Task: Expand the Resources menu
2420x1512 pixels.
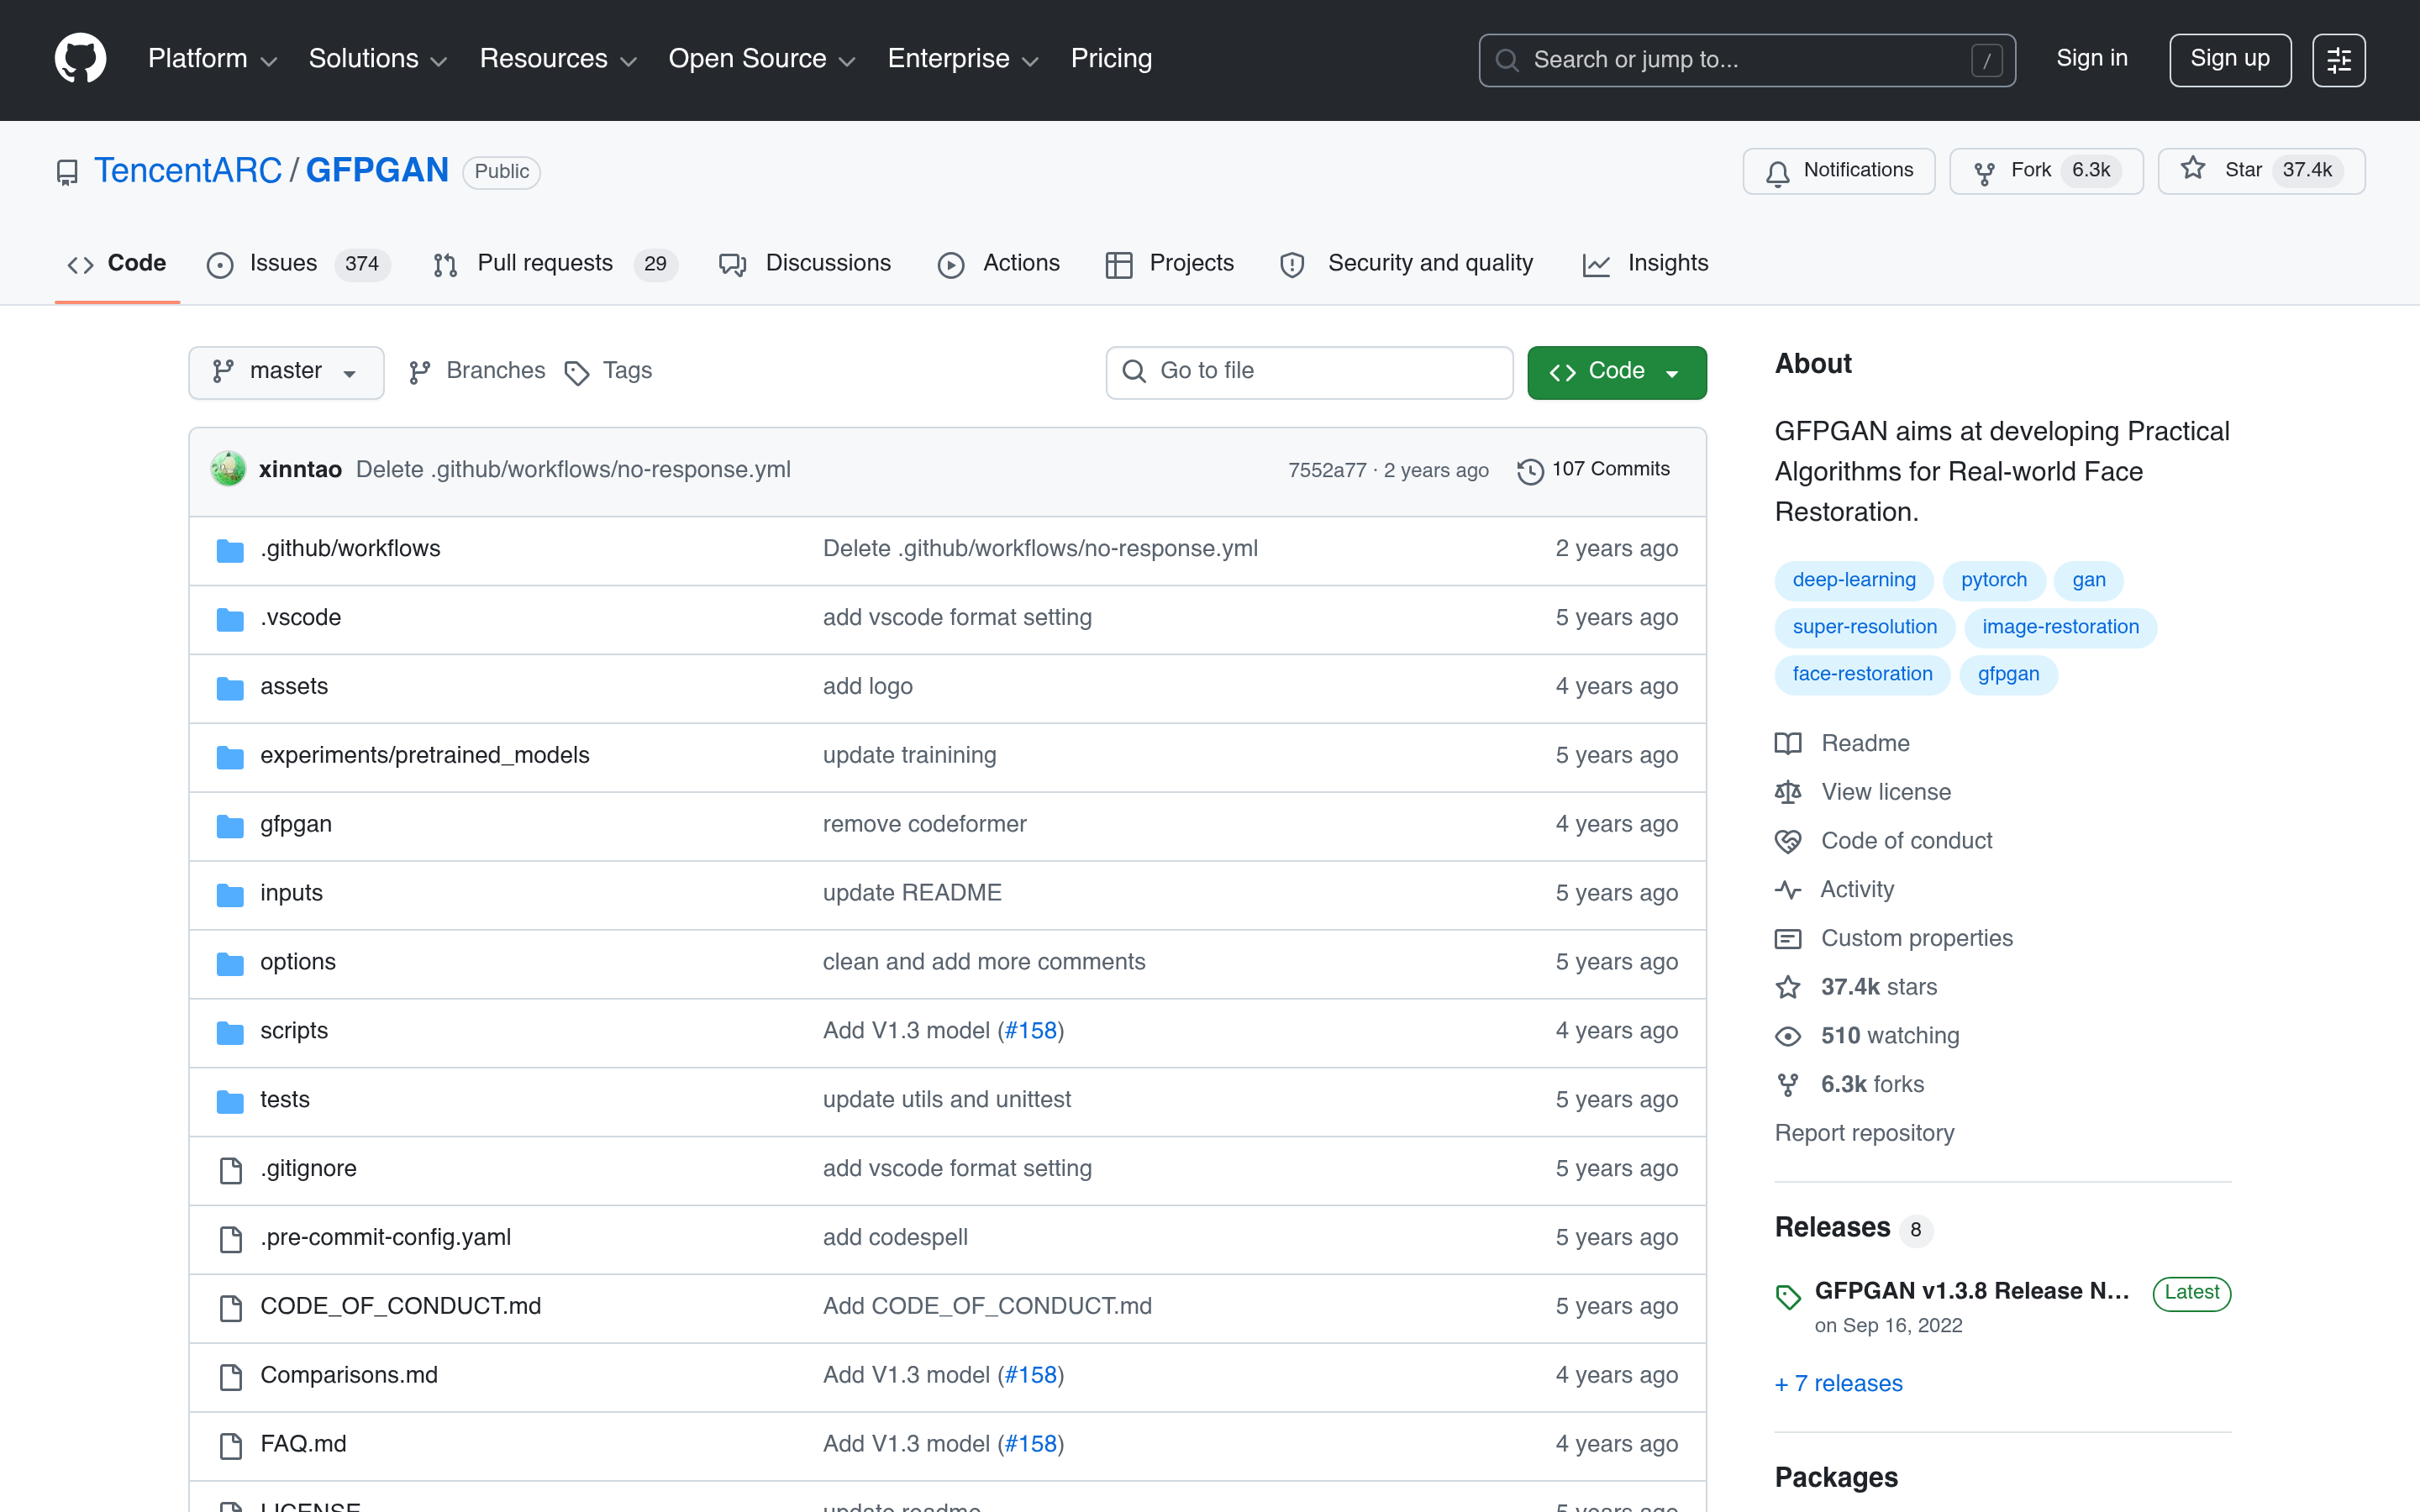Action: [x=558, y=59]
